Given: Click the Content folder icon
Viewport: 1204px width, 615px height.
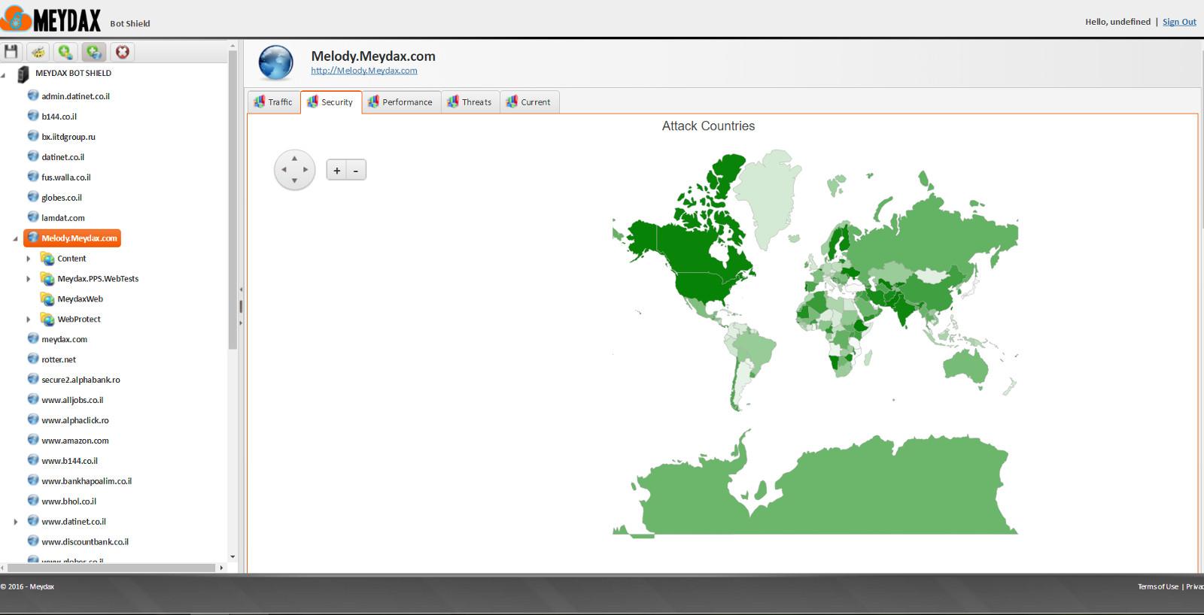Looking at the screenshot, I should point(47,259).
